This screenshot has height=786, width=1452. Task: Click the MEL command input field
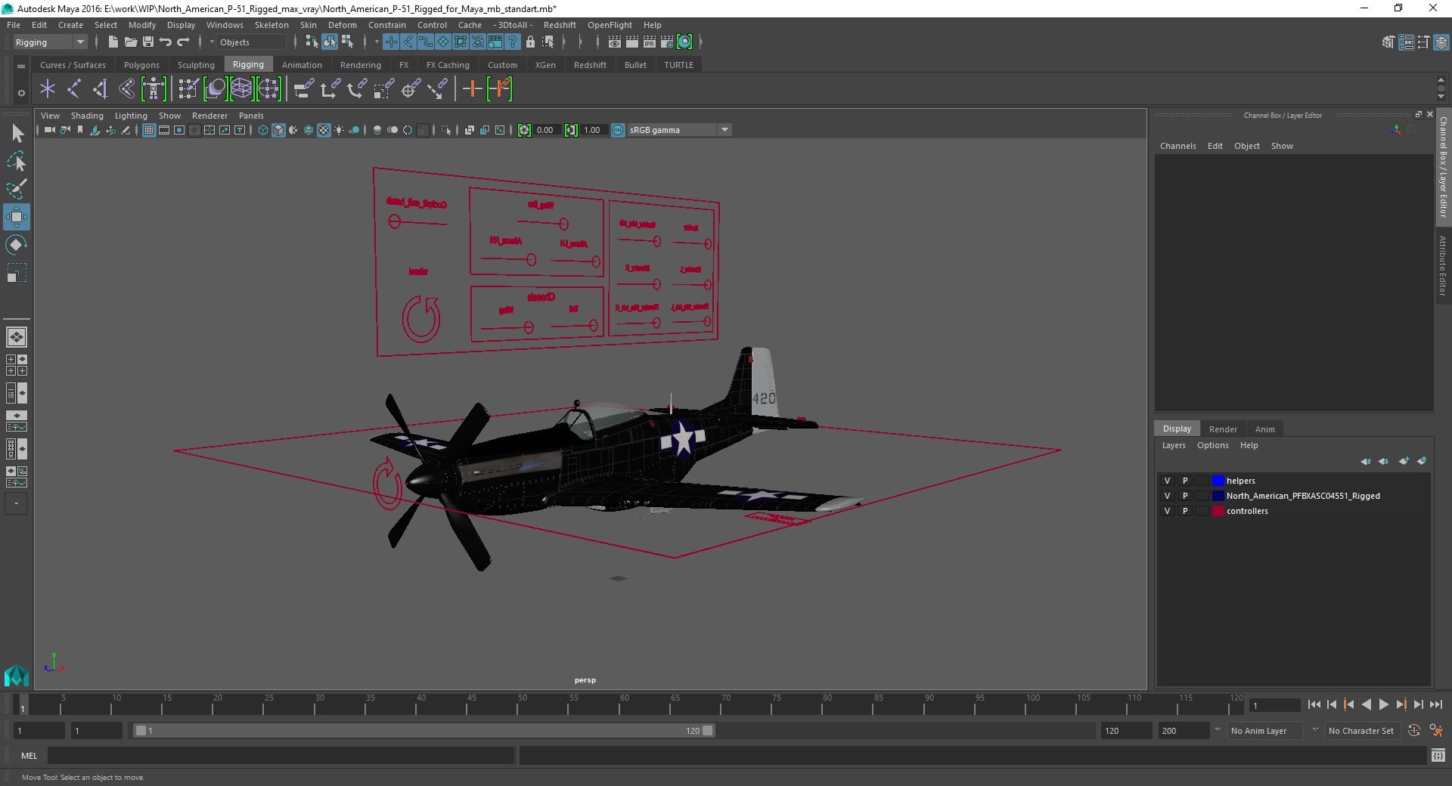coord(281,756)
